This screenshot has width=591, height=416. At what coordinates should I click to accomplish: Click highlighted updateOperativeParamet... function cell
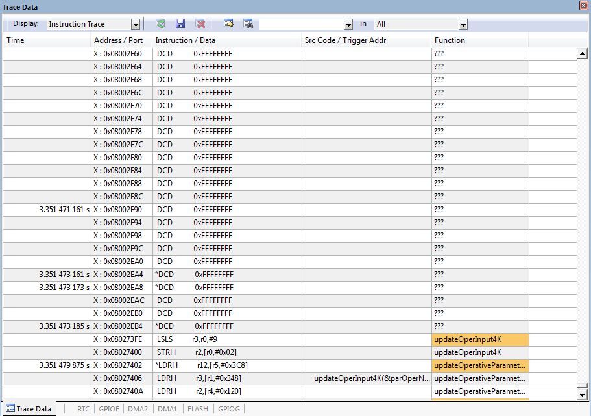pos(480,365)
